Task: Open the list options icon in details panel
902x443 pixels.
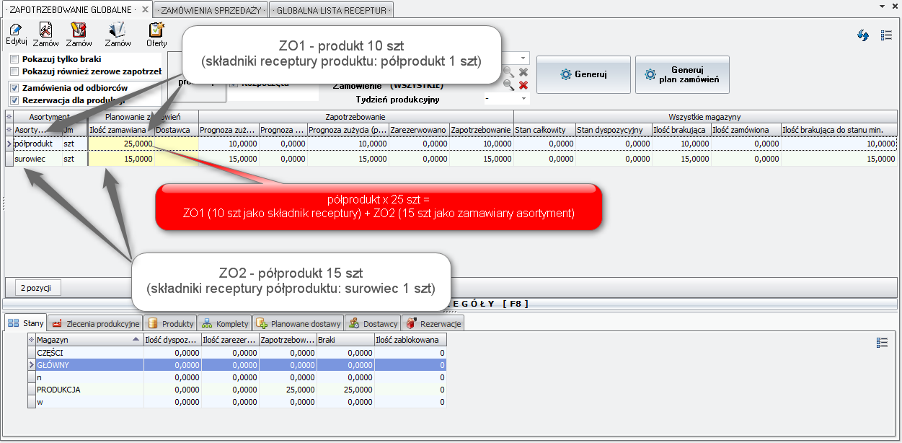Action: [x=880, y=343]
